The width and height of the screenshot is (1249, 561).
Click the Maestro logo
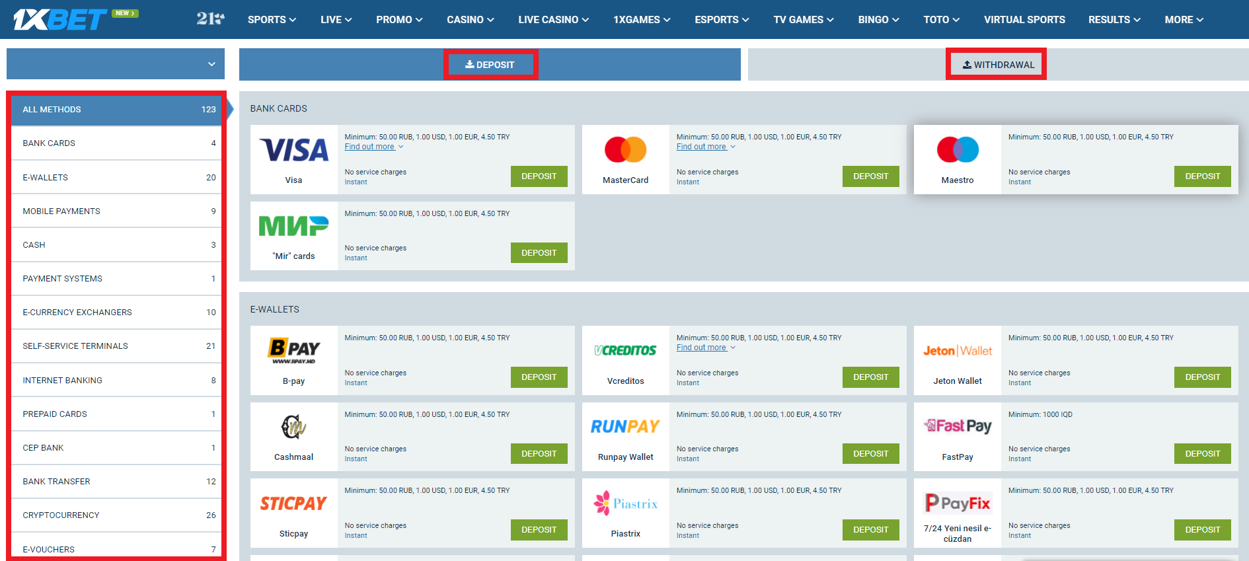tap(958, 150)
